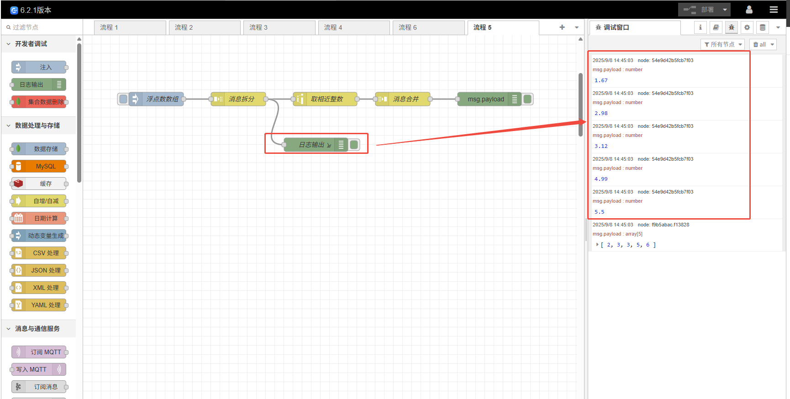This screenshot has height=399, width=790.
Task: Add a new flow with plus button
Action: click(x=562, y=27)
